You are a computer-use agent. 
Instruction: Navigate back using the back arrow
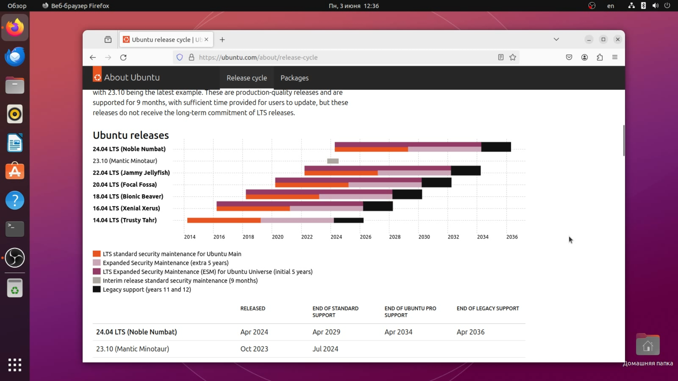coord(93,57)
